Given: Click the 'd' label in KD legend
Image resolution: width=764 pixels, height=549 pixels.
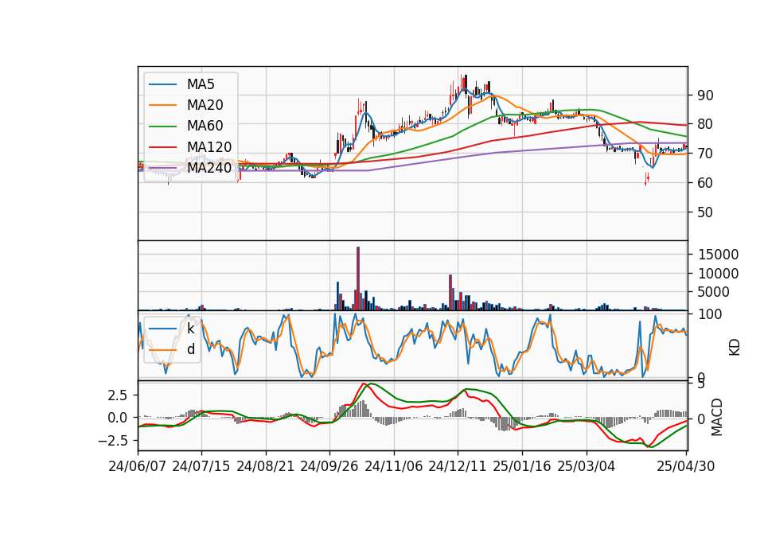Looking at the screenshot, I should point(191,349).
